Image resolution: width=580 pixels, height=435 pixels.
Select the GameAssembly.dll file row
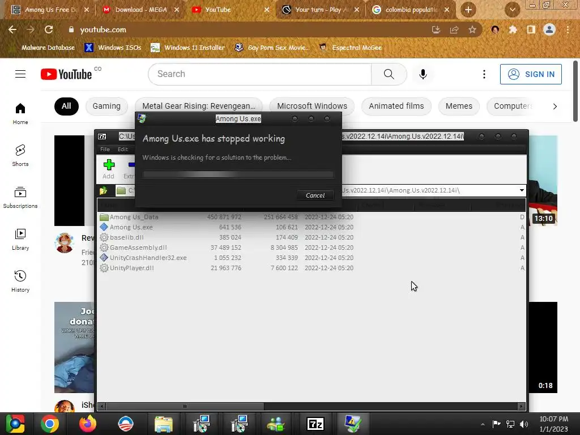(x=311, y=248)
